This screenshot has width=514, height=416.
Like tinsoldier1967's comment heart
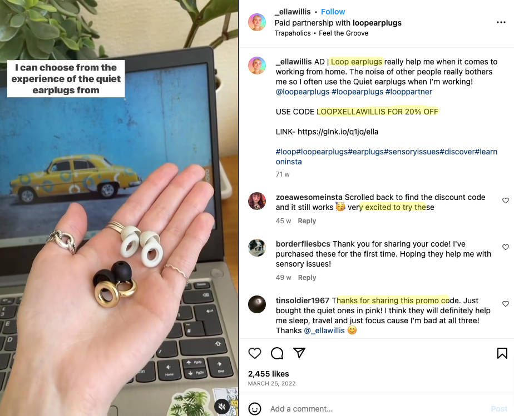506,304
